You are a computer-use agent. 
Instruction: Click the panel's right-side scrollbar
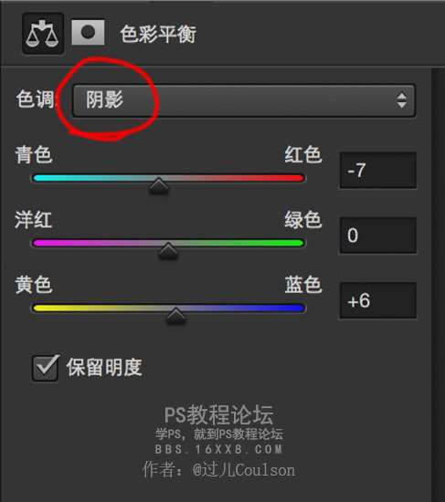click(438, 285)
